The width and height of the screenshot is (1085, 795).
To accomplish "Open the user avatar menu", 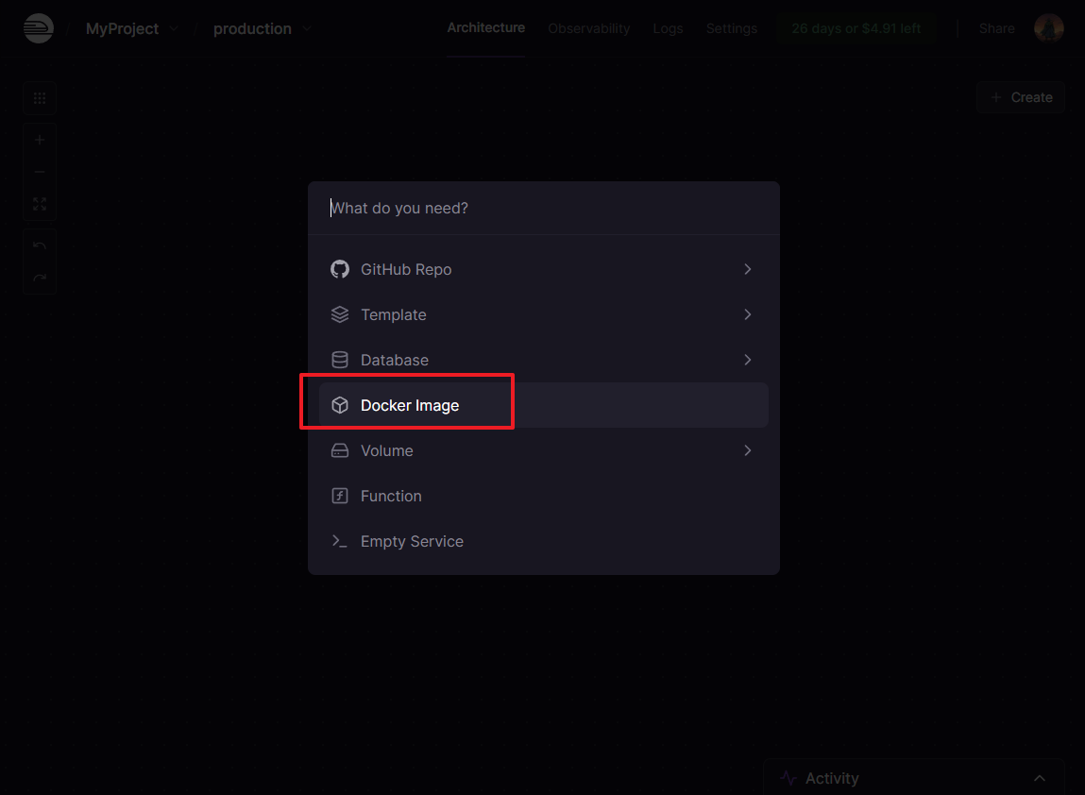I will (x=1048, y=28).
